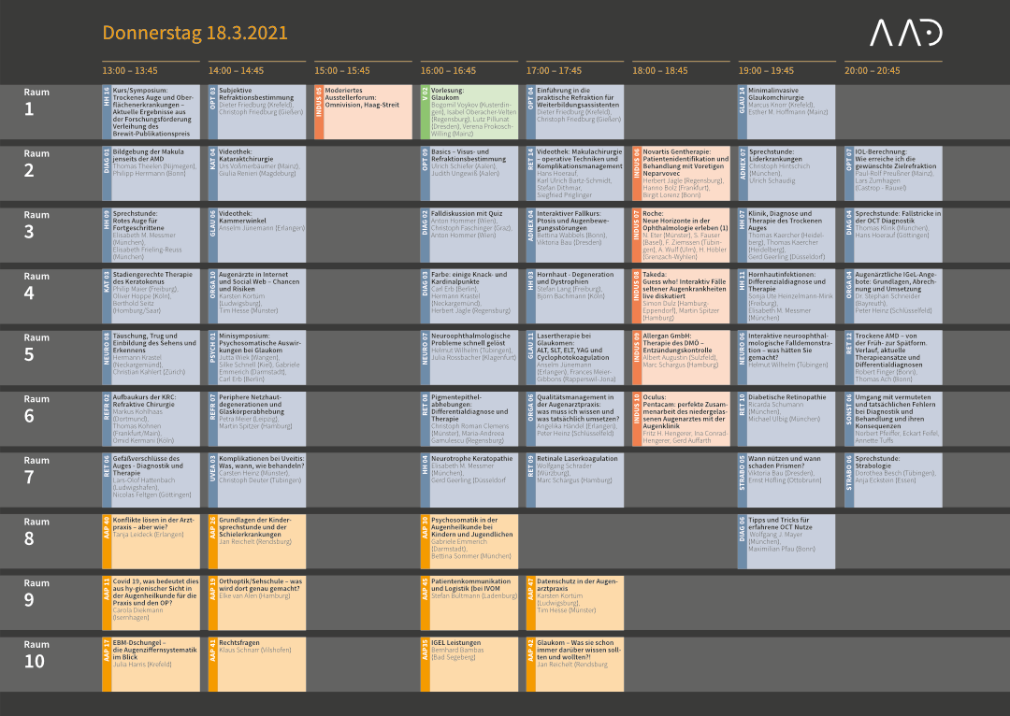Select the 16:00 – 16:45 time slot header

(x=448, y=71)
